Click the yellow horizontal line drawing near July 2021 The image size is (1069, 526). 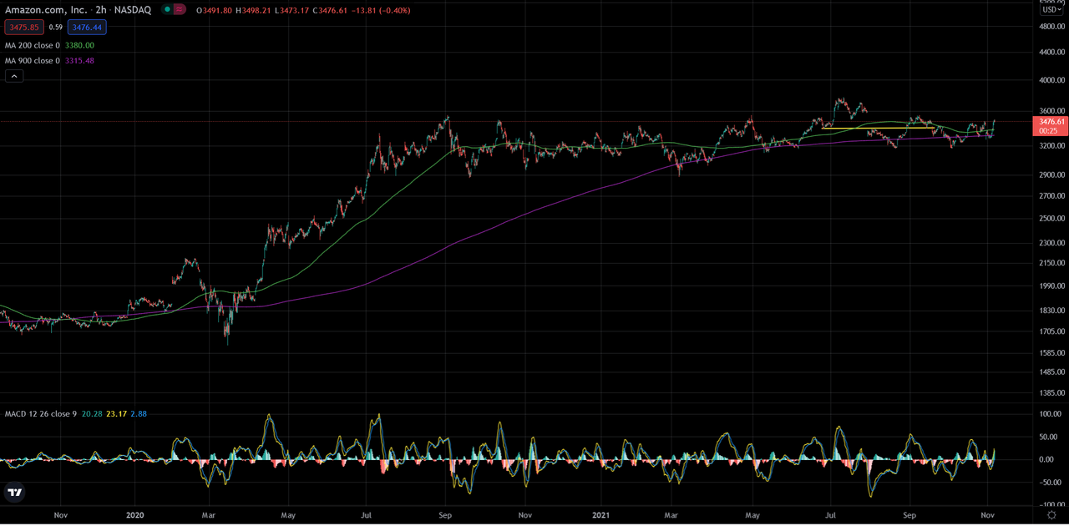(878, 128)
